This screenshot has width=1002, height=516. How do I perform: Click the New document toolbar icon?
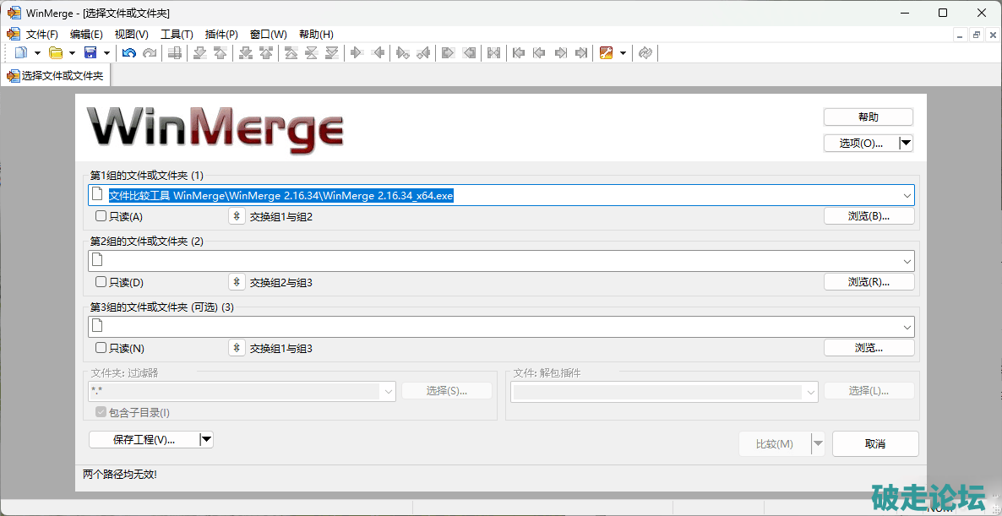pyautogui.click(x=22, y=53)
